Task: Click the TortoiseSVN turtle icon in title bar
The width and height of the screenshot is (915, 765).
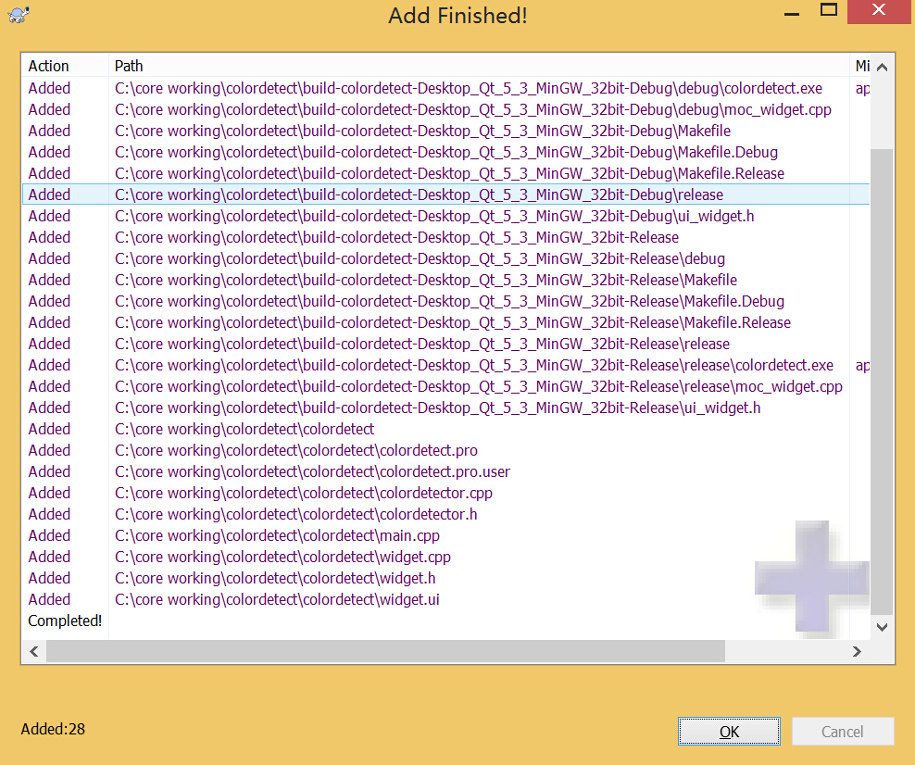Action: point(19,15)
